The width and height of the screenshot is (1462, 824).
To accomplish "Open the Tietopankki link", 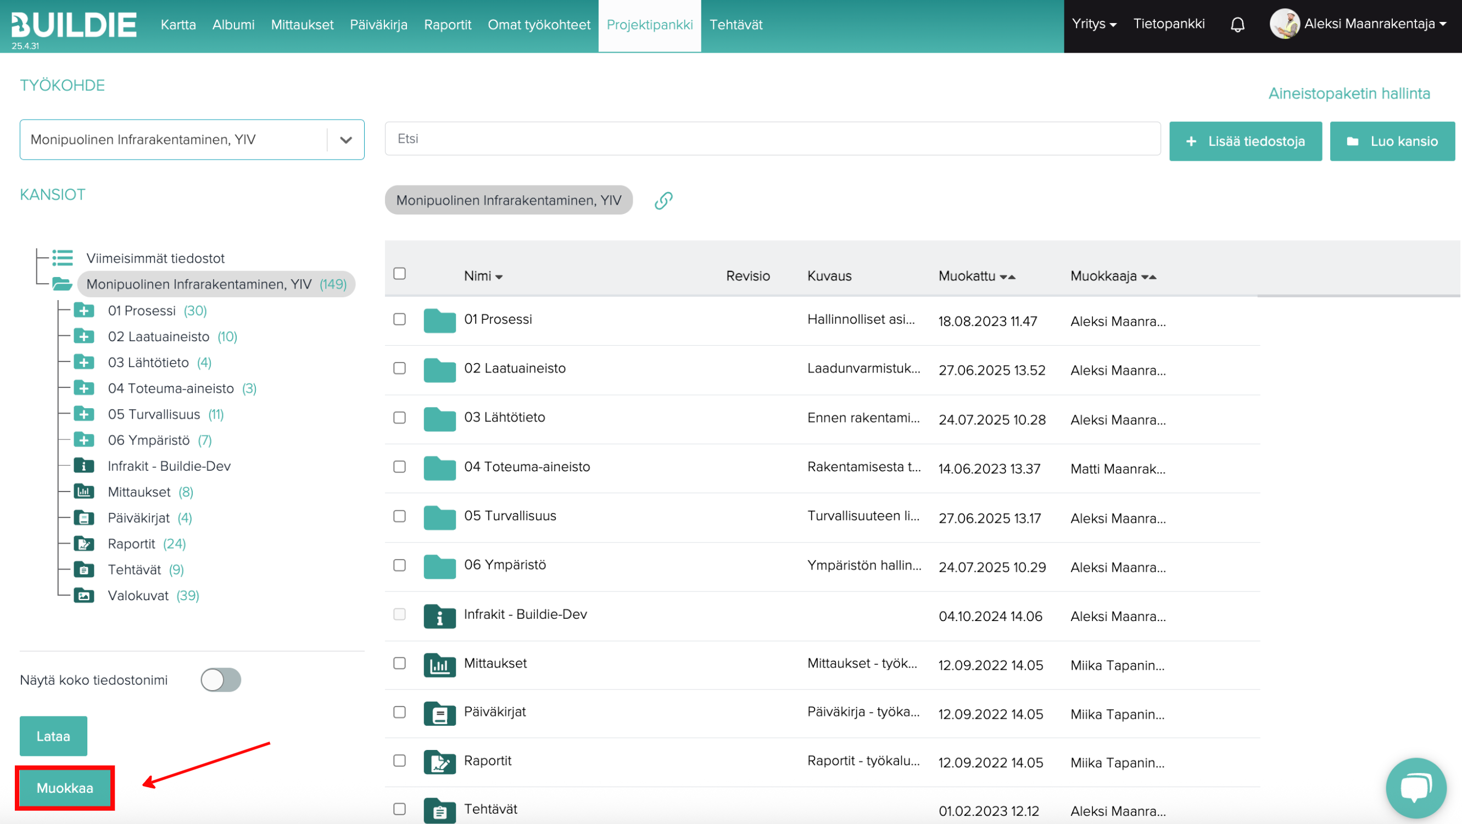I will pos(1169,24).
